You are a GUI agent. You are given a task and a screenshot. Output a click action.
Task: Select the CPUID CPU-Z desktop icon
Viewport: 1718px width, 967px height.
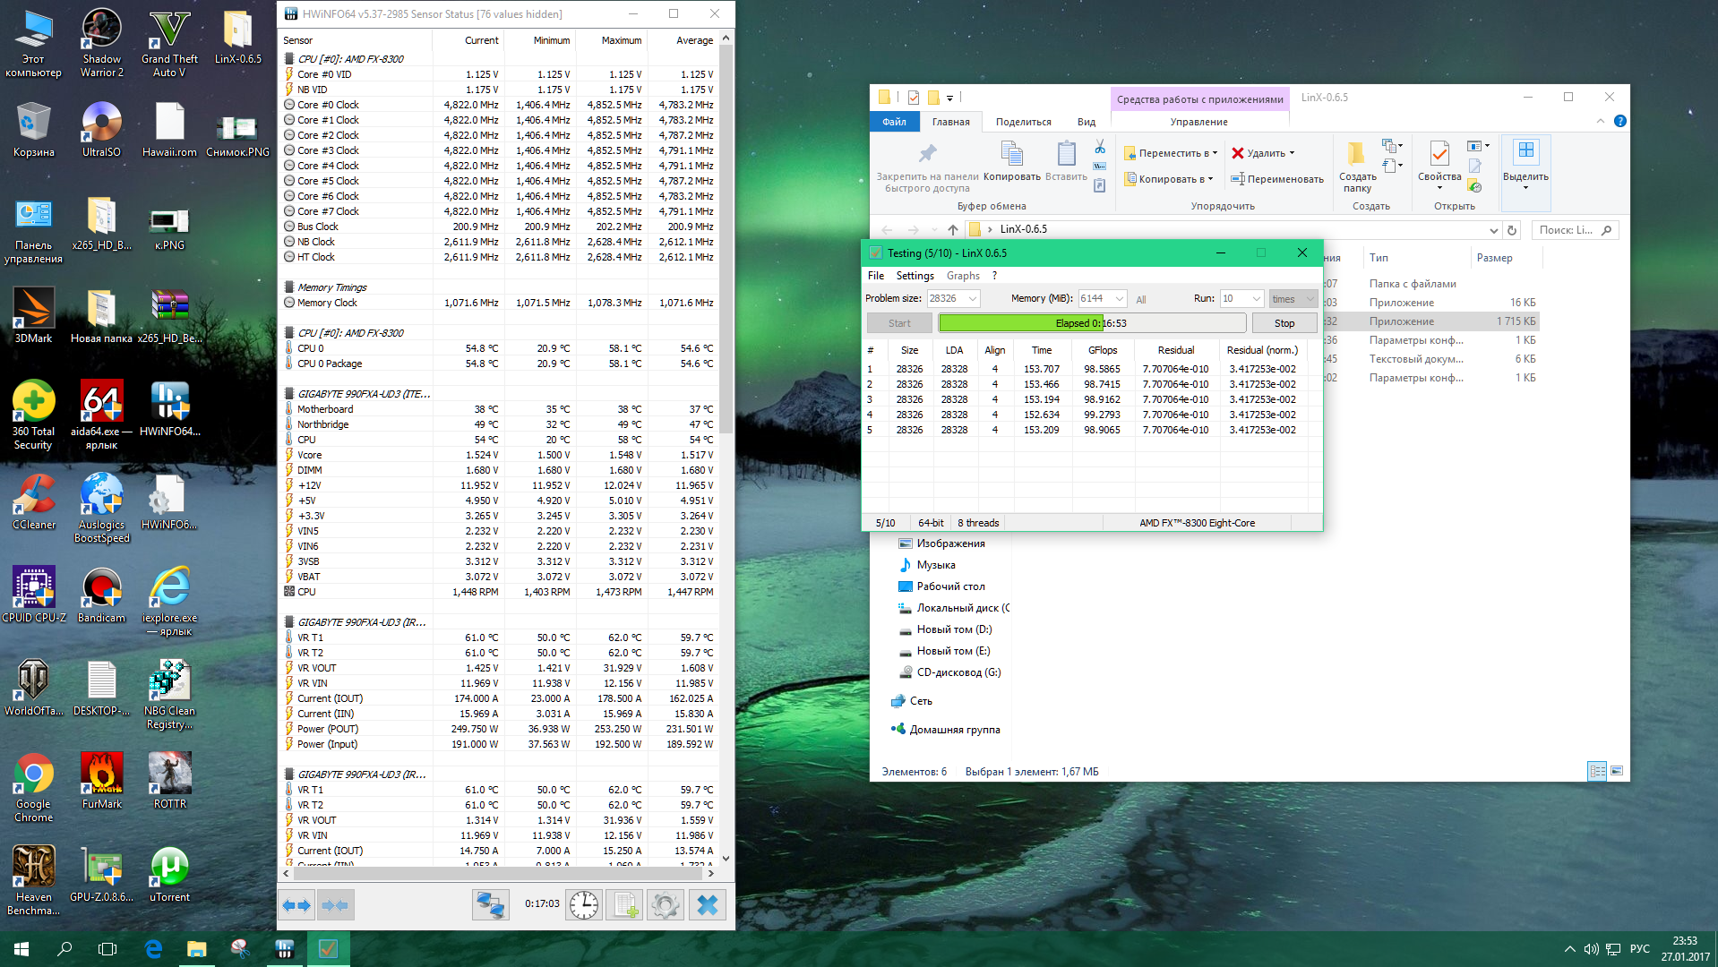[33, 595]
